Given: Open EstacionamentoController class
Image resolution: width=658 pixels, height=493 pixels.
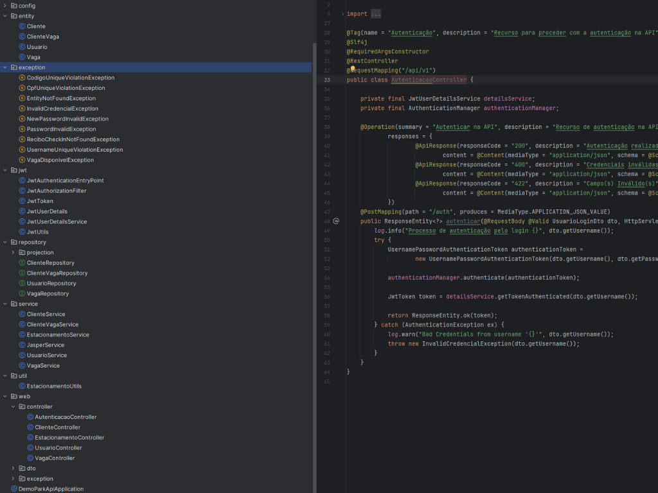Looking at the screenshot, I should 69,437.
